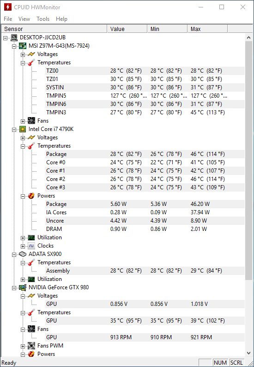Screen dimensions: 254x367
Task: Click the Sensor column header
Action: (54, 29)
